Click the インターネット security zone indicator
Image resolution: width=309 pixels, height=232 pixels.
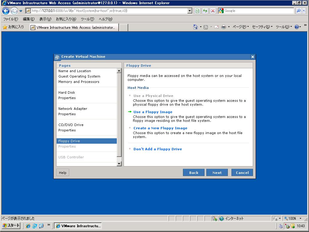(231, 219)
